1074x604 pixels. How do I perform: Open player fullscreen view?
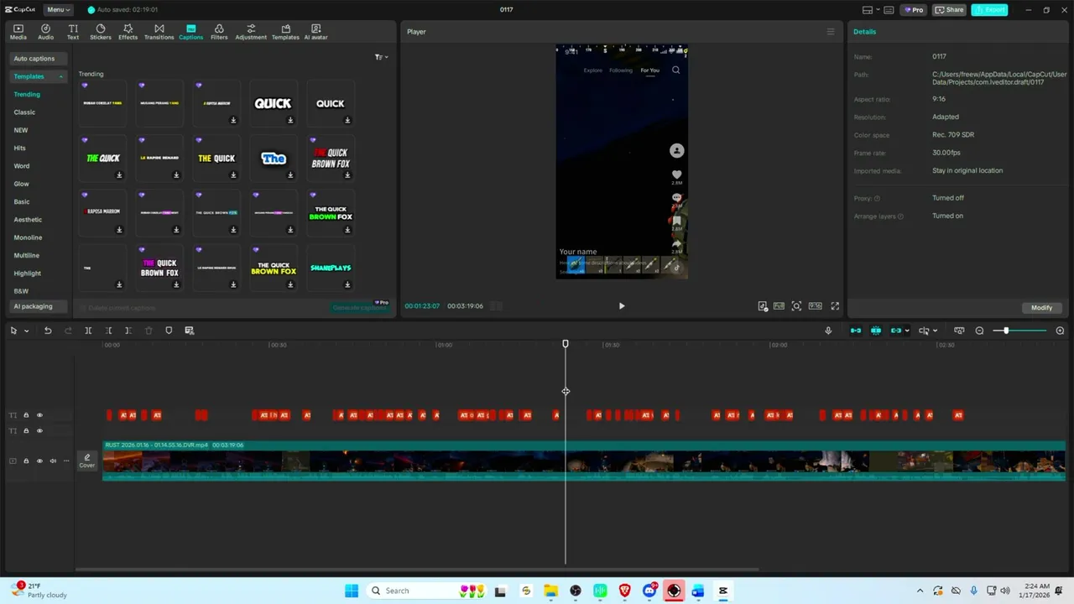(835, 306)
